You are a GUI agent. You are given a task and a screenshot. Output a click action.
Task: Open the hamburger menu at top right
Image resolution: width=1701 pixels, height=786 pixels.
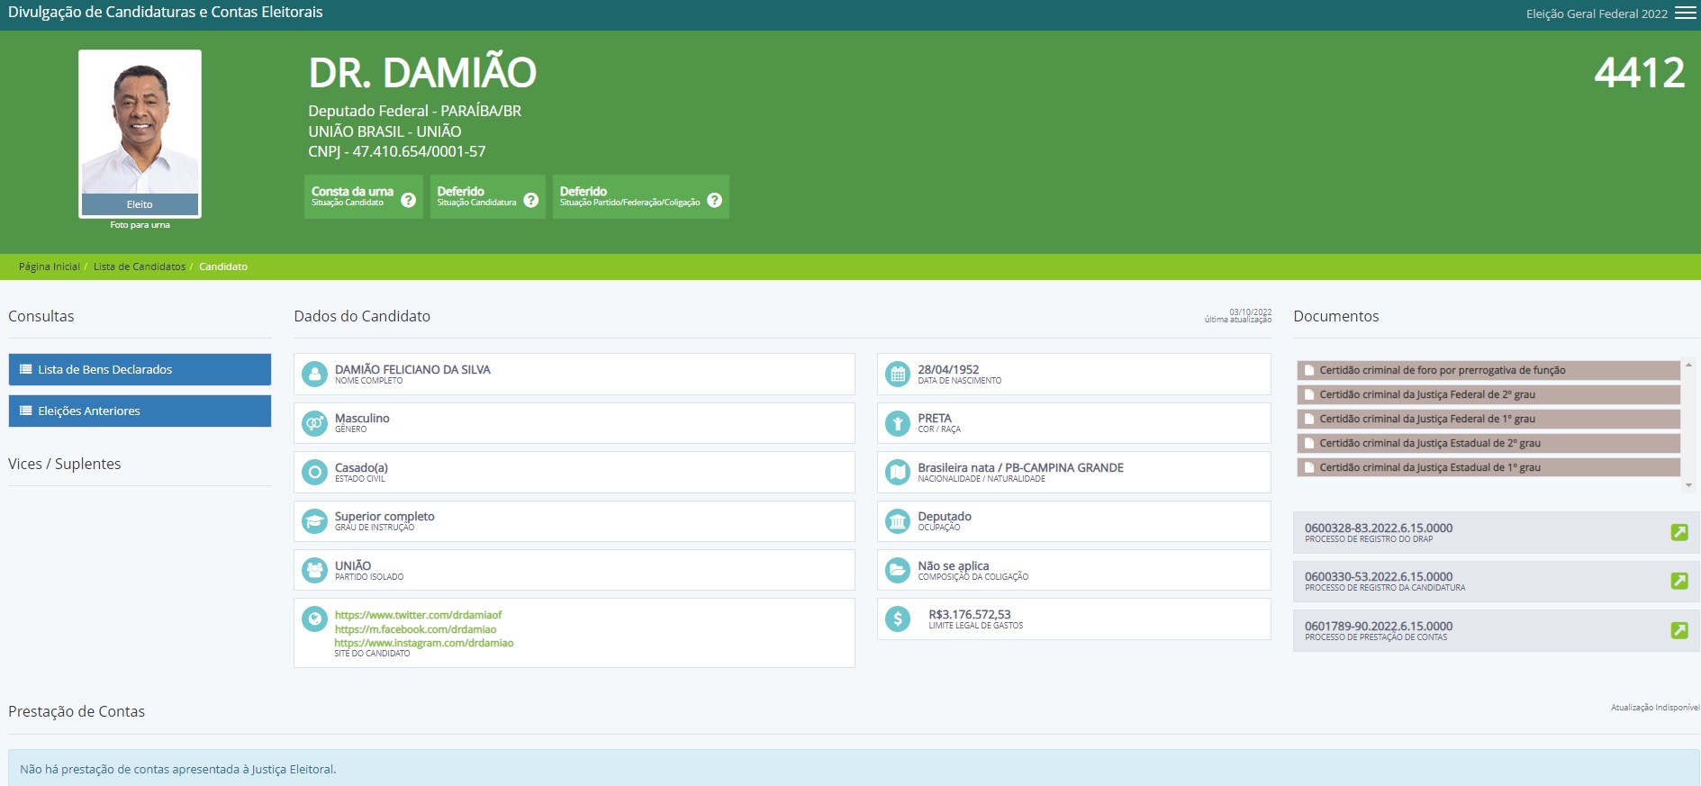tap(1685, 14)
